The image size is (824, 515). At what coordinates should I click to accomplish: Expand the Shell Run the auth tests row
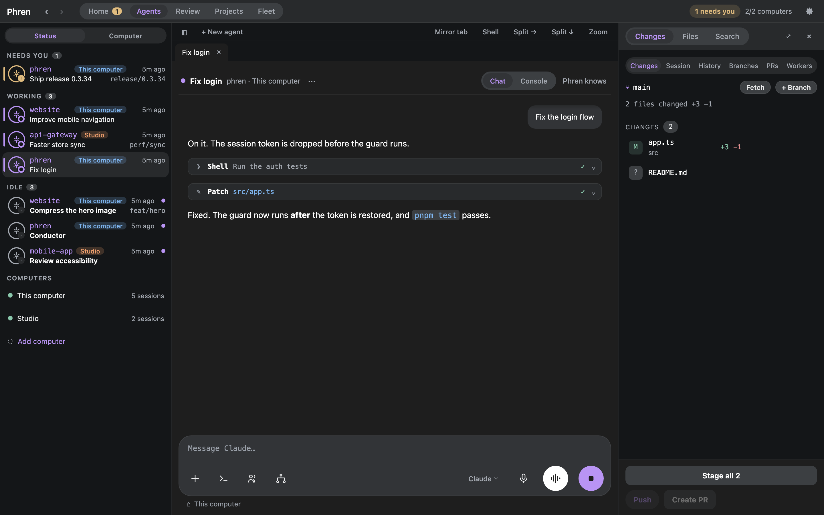pyautogui.click(x=395, y=167)
